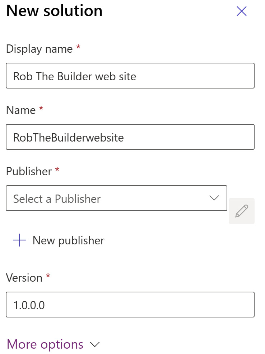The image size is (265, 354).
Task: Click the Display name field label
Action: pyautogui.click(x=39, y=49)
